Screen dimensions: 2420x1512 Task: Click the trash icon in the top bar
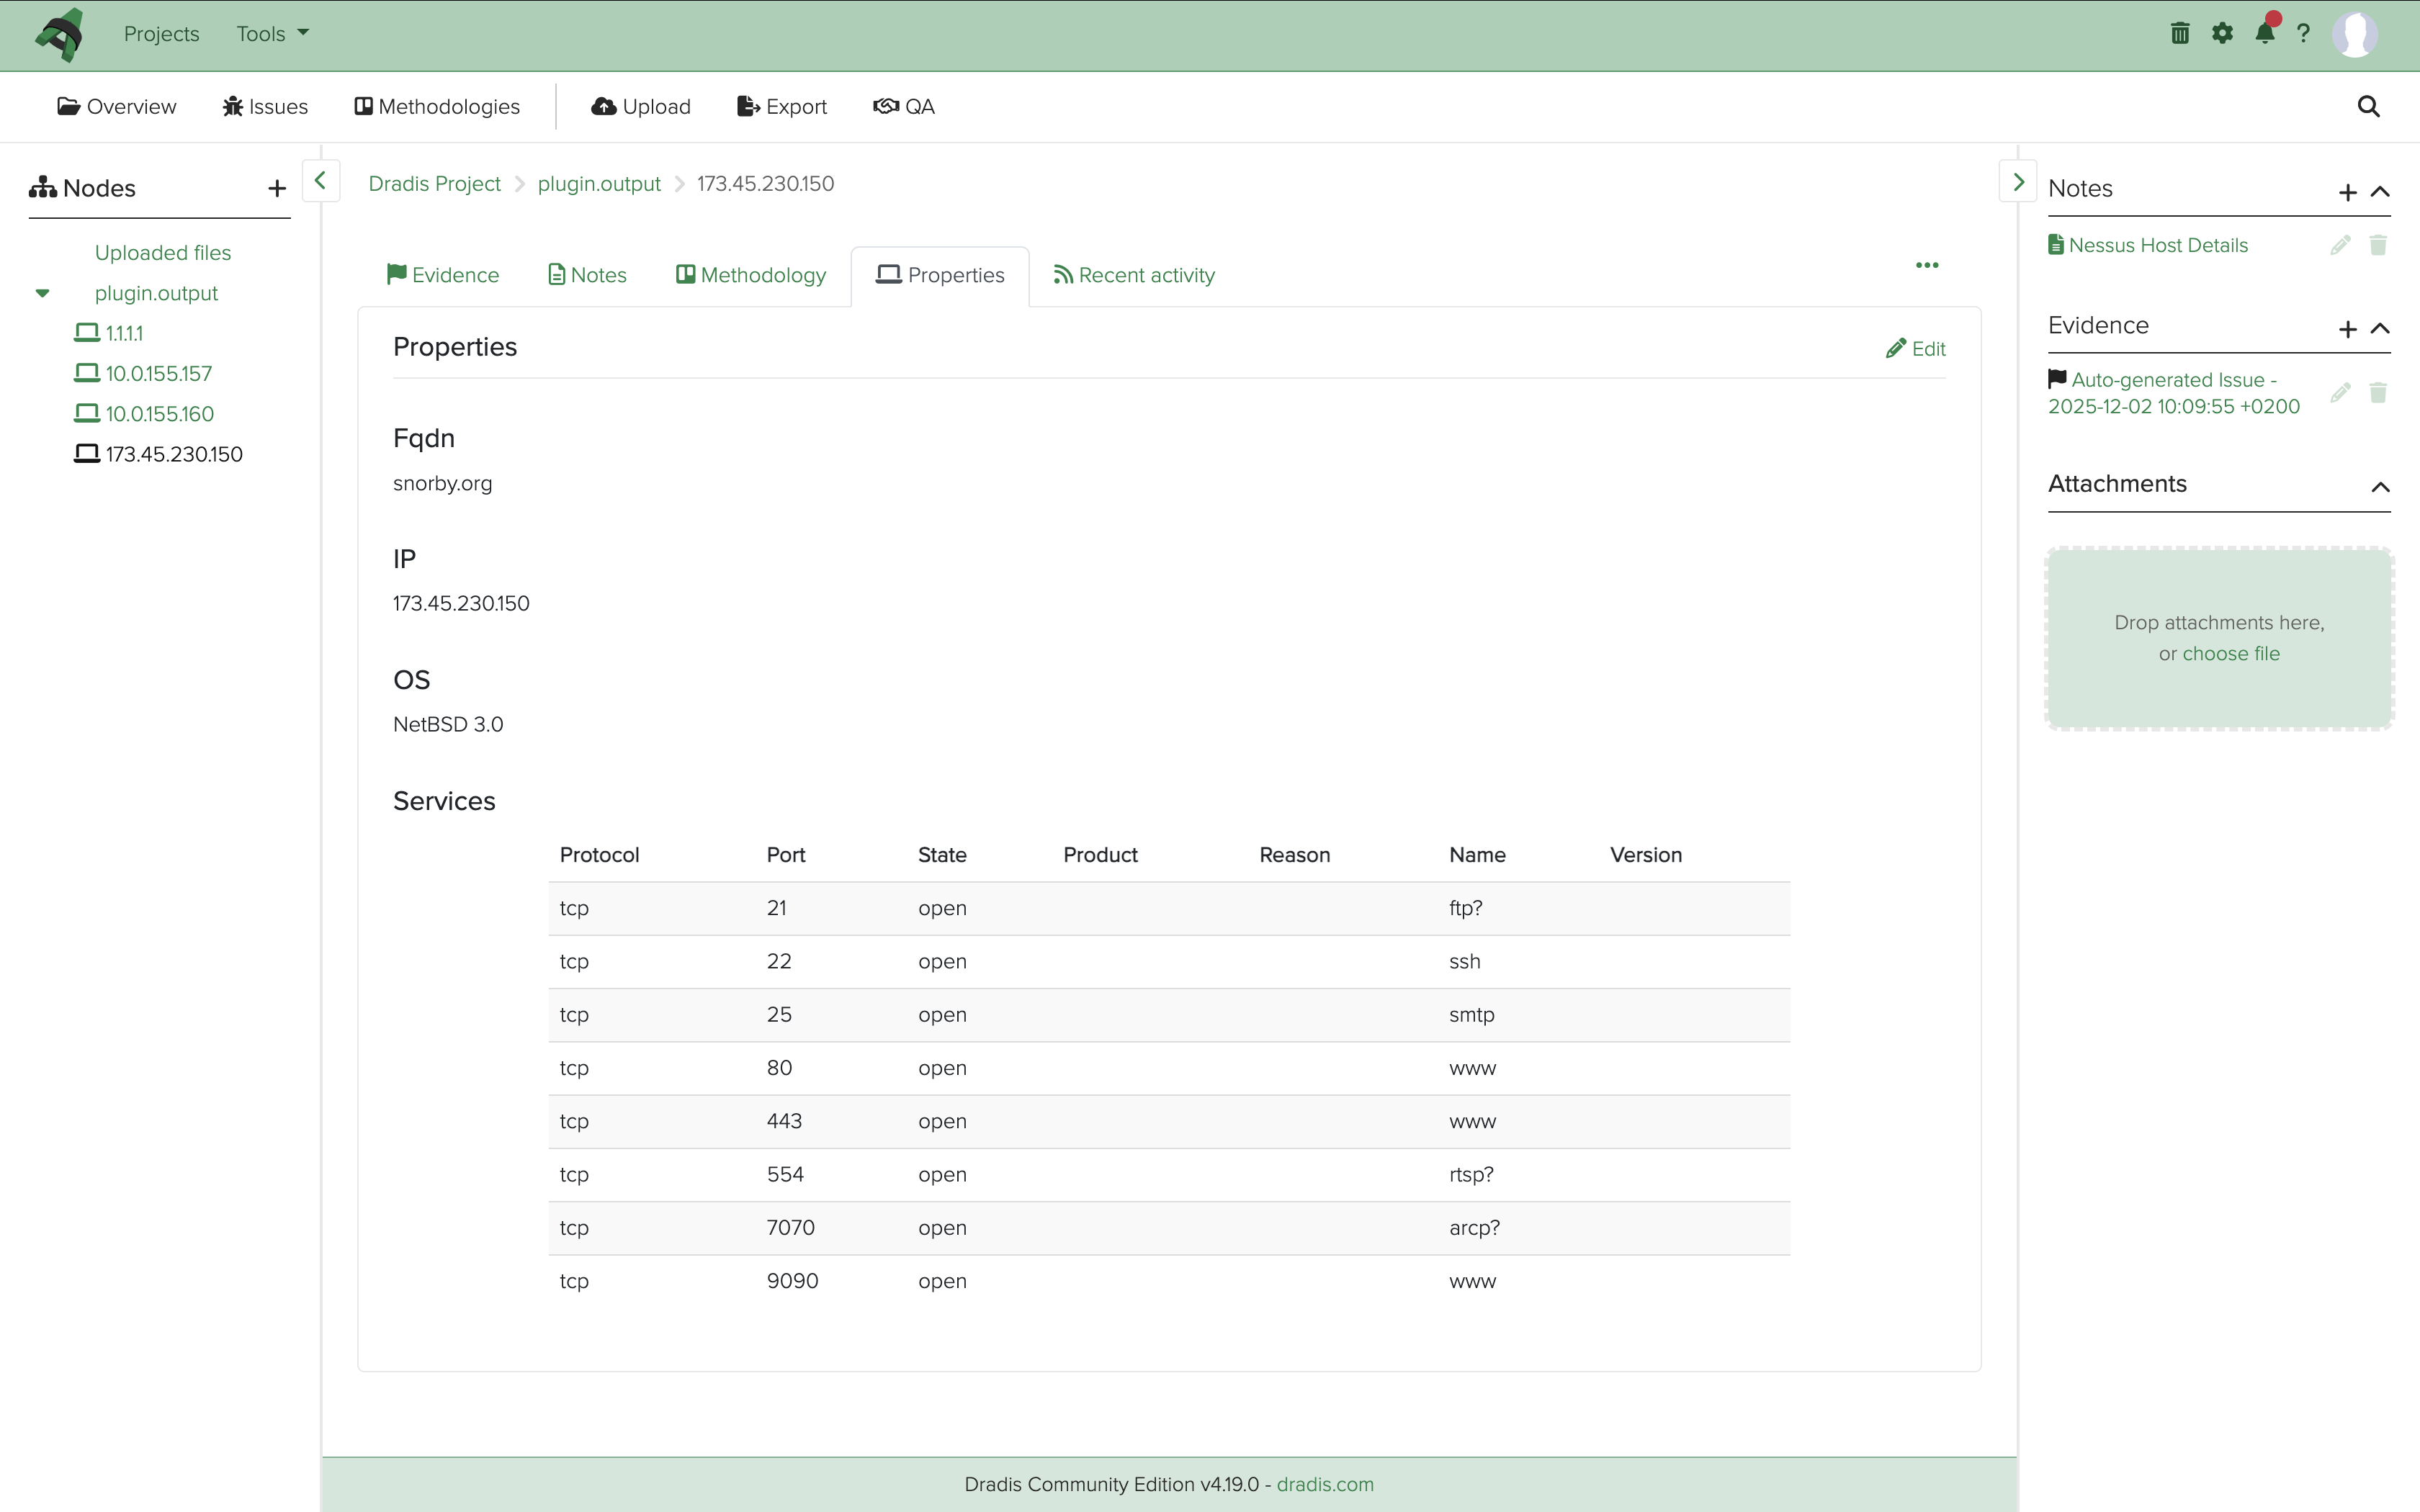click(x=2180, y=33)
